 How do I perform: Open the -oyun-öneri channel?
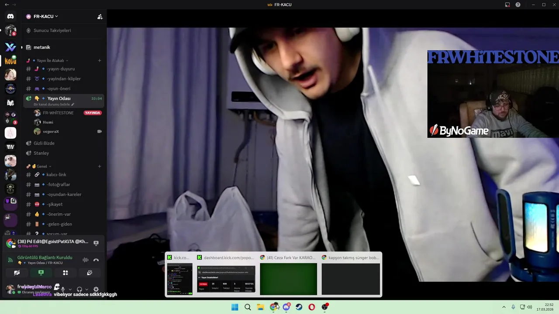pyautogui.click(x=64, y=89)
